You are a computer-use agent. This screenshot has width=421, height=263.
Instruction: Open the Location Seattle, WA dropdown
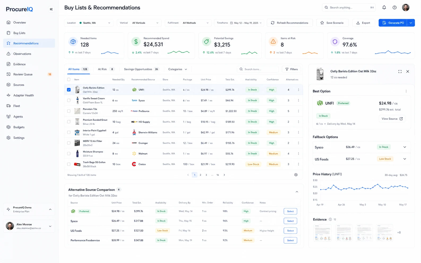click(x=89, y=23)
